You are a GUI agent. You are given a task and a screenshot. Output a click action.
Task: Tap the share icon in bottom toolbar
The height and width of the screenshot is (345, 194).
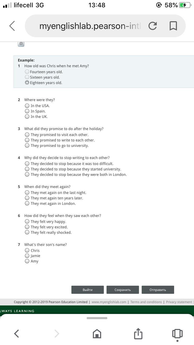pos(138,334)
